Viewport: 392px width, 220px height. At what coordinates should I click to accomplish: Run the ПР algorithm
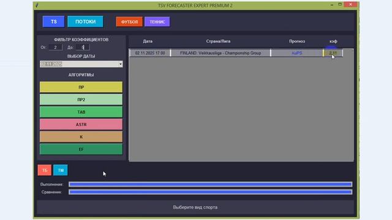click(81, 87)
